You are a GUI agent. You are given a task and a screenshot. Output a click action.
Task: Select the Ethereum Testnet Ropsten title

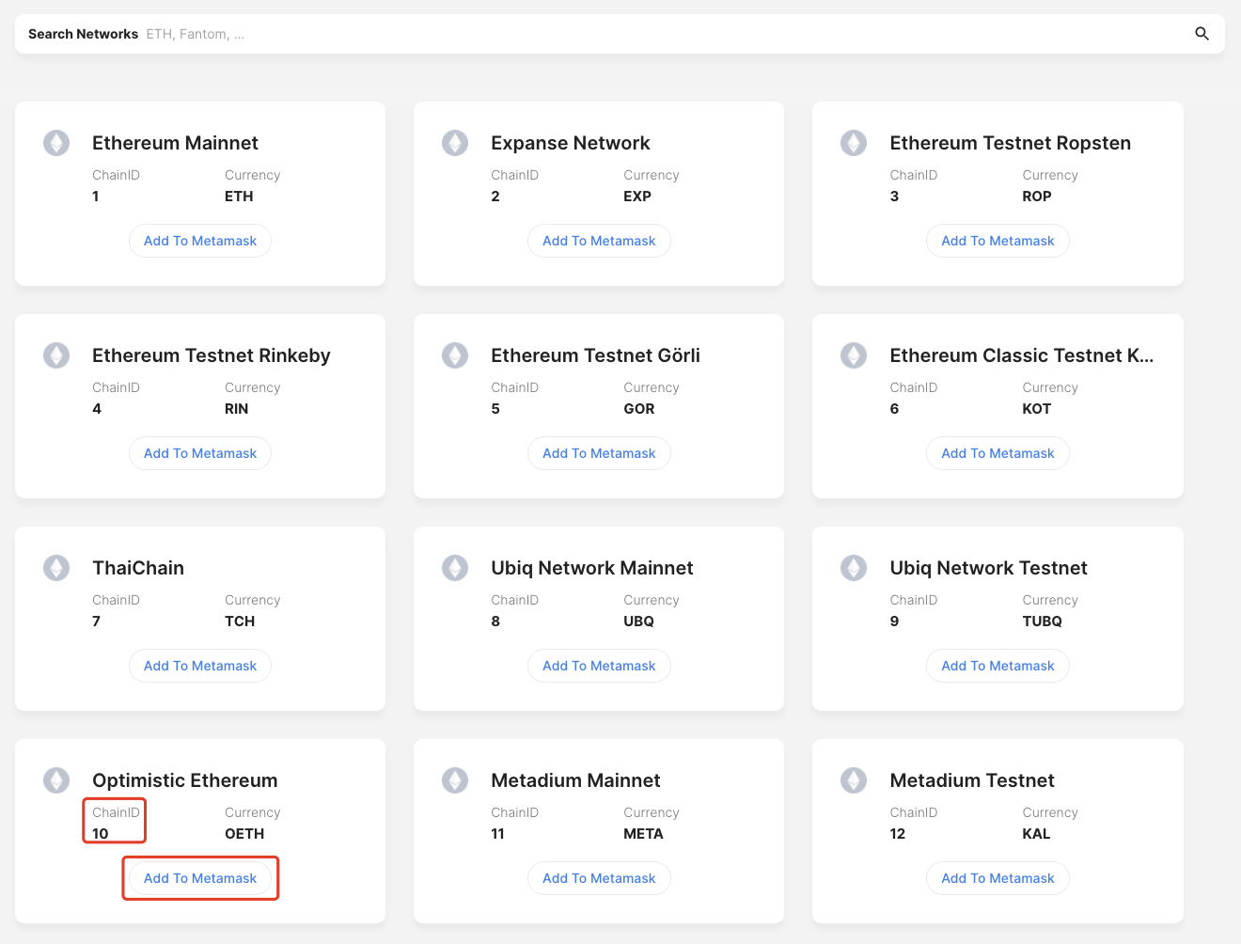pos(1011,143)
